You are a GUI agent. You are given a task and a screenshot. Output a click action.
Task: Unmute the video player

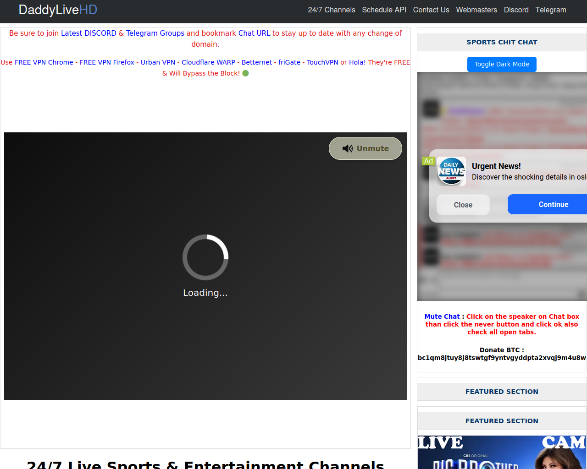[x=365, y=148]
